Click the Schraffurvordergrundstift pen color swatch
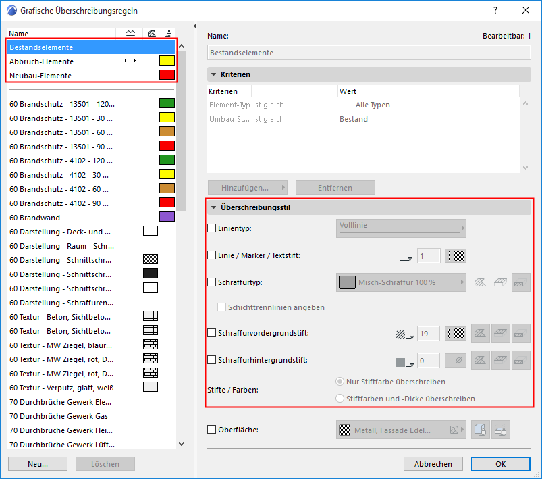This screenshot has height=479, width=542. pyautogui.click(x=455, y=334)
